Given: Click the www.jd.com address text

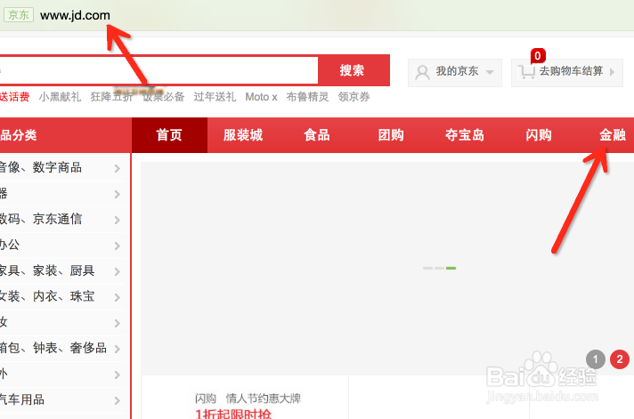Looking at the screenshot, I should 75,15.
